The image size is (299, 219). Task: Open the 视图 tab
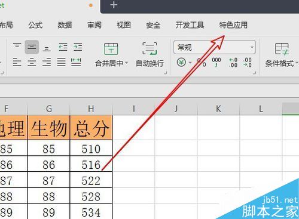click(x=124, y=25)
